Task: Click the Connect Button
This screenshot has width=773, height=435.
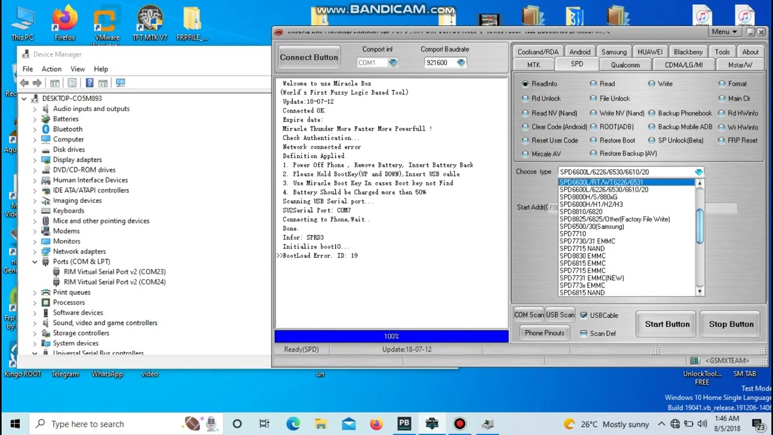Action: (x=309, y=57)
